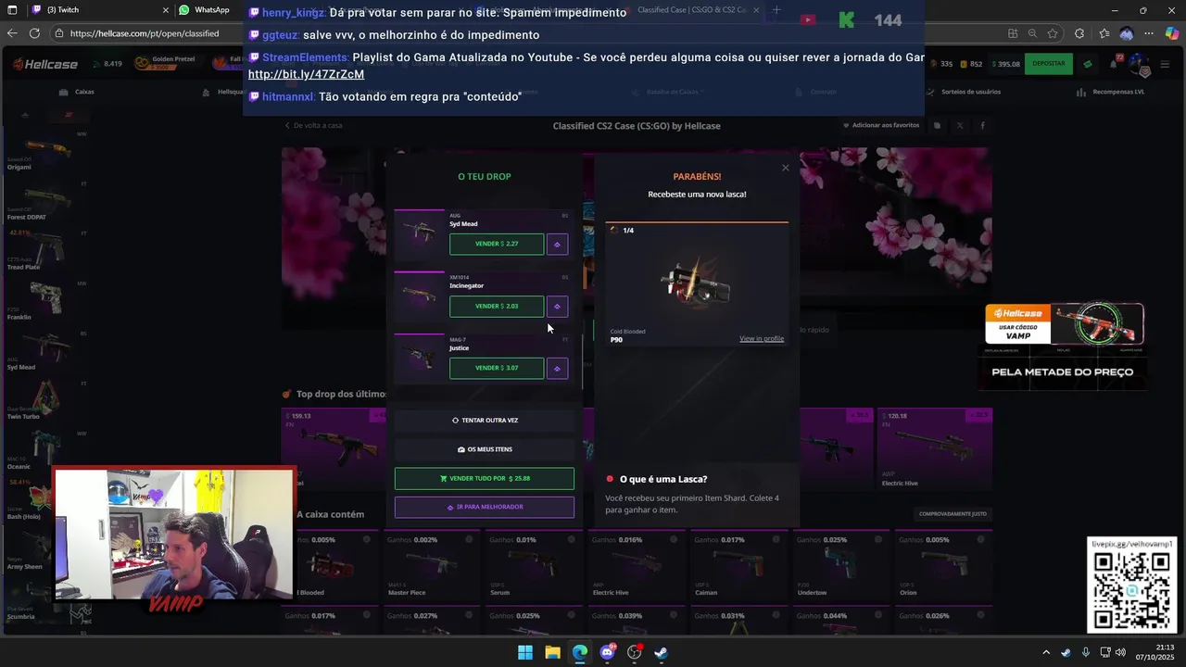Select the XM1014 Incinegator drop thumbnail
This screenshot has width=1186, height=667.
point(420,296)
